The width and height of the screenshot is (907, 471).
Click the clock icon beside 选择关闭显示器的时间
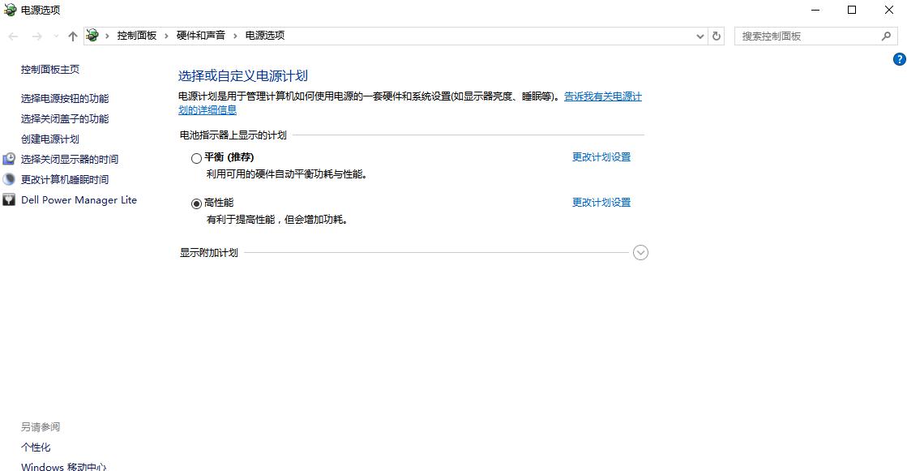point(9,159)
